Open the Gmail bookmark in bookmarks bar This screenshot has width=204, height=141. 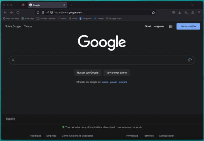click(x=62, y=18)
